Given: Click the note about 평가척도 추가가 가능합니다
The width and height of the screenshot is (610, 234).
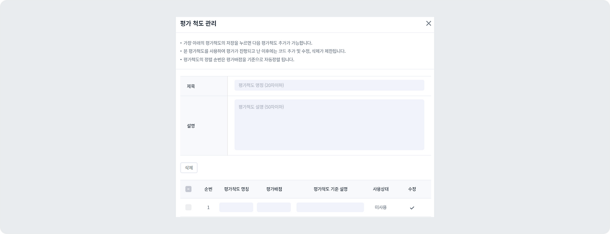Looking at the screenshot, I should 246,43.
